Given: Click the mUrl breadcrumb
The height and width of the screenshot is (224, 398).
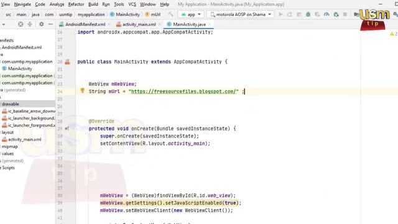Looking at the screenshot, I should (153, 14).
